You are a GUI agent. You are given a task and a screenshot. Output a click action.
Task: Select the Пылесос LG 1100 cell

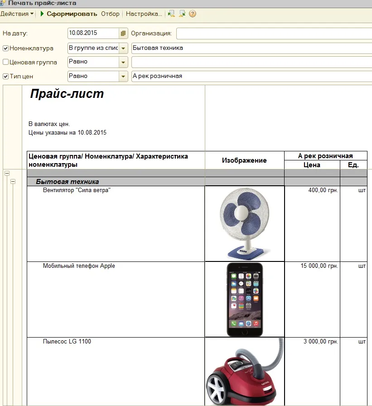tap(116, 372)
